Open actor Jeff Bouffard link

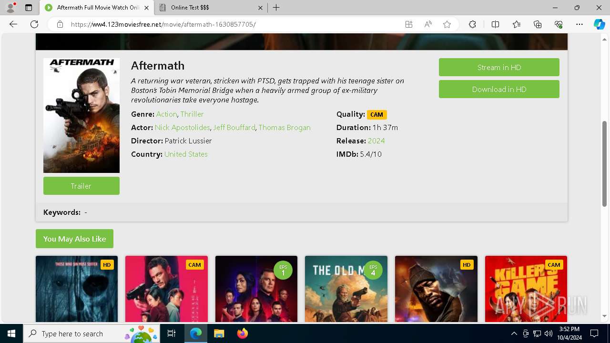tap(234, 128)
